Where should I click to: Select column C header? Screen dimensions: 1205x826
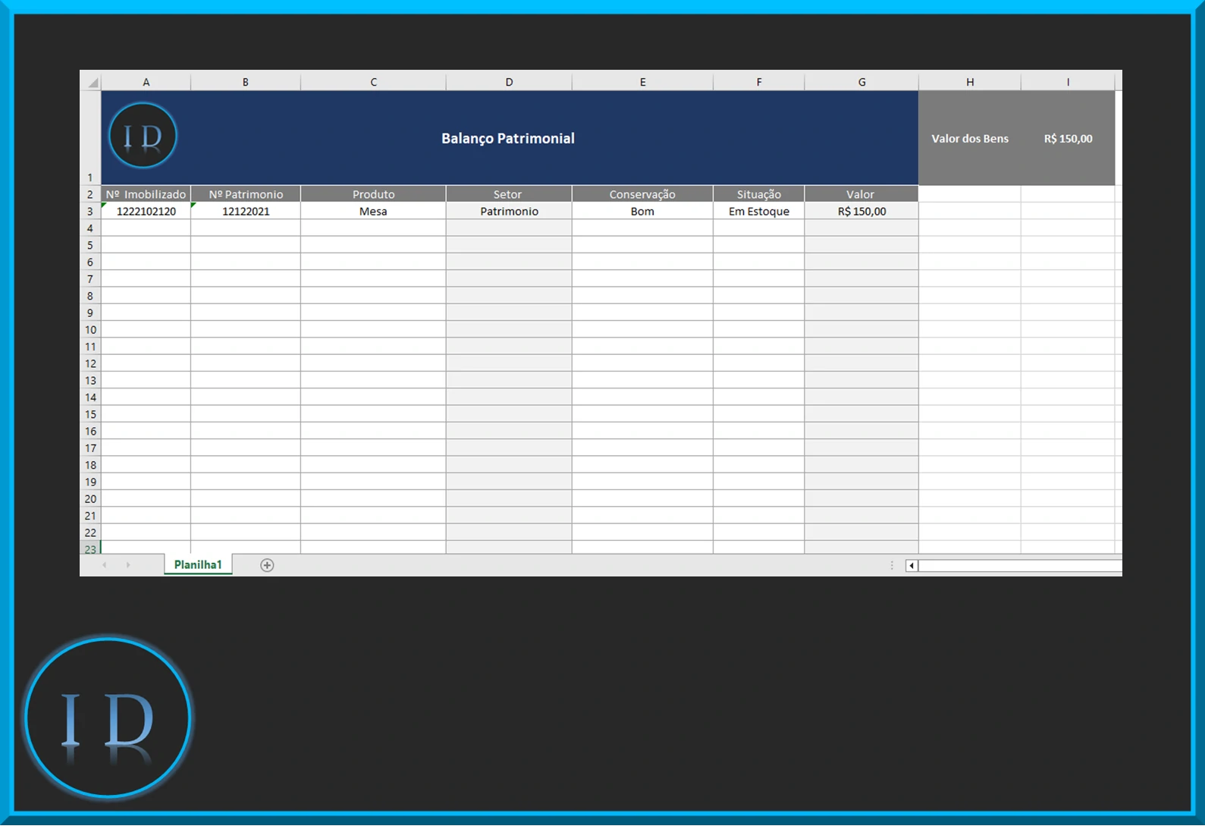(x=373, y=81)
